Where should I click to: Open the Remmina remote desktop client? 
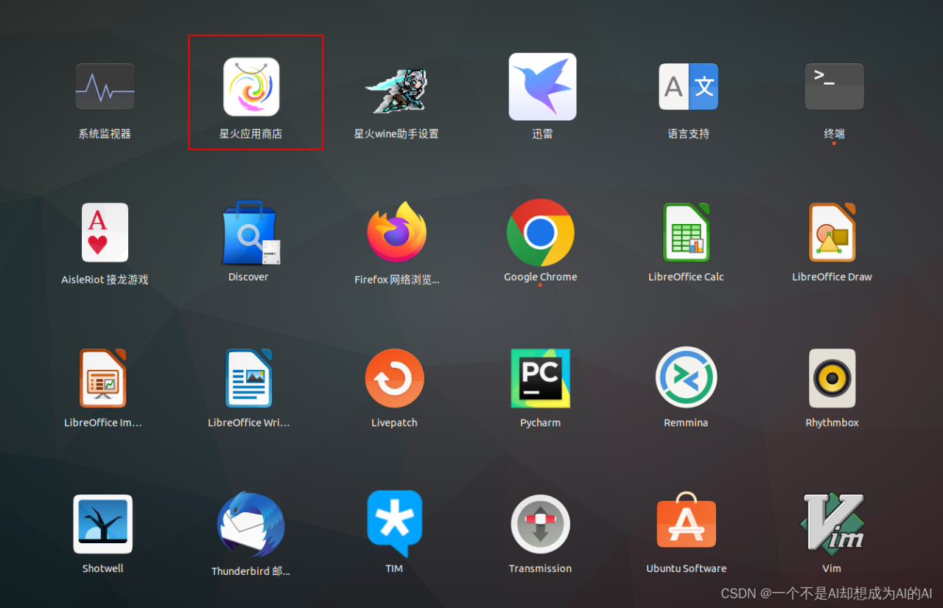[687, 377]
